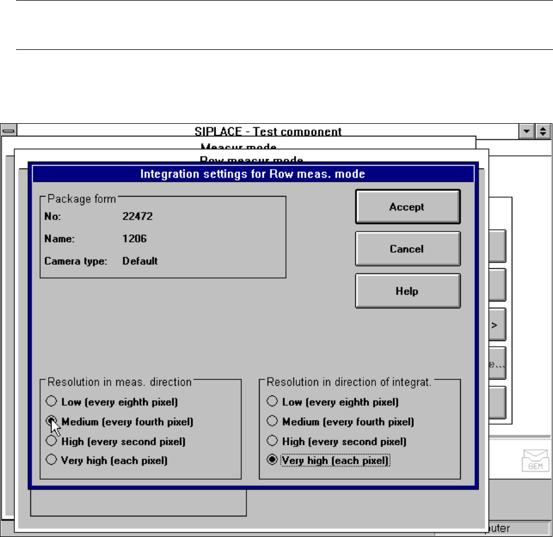Click package number value 22472
This screenshot has height=537, width=553.
138,216
